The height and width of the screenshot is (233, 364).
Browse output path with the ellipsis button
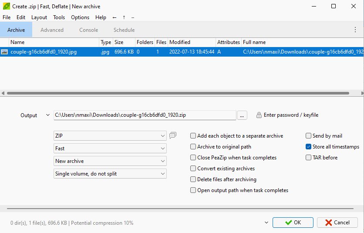(x=243, y=115)
